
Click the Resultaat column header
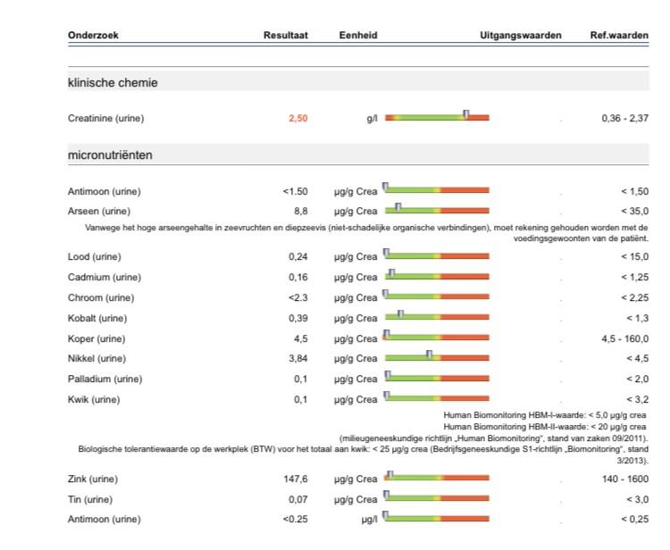pyautogui.click(x=286, y=36)
